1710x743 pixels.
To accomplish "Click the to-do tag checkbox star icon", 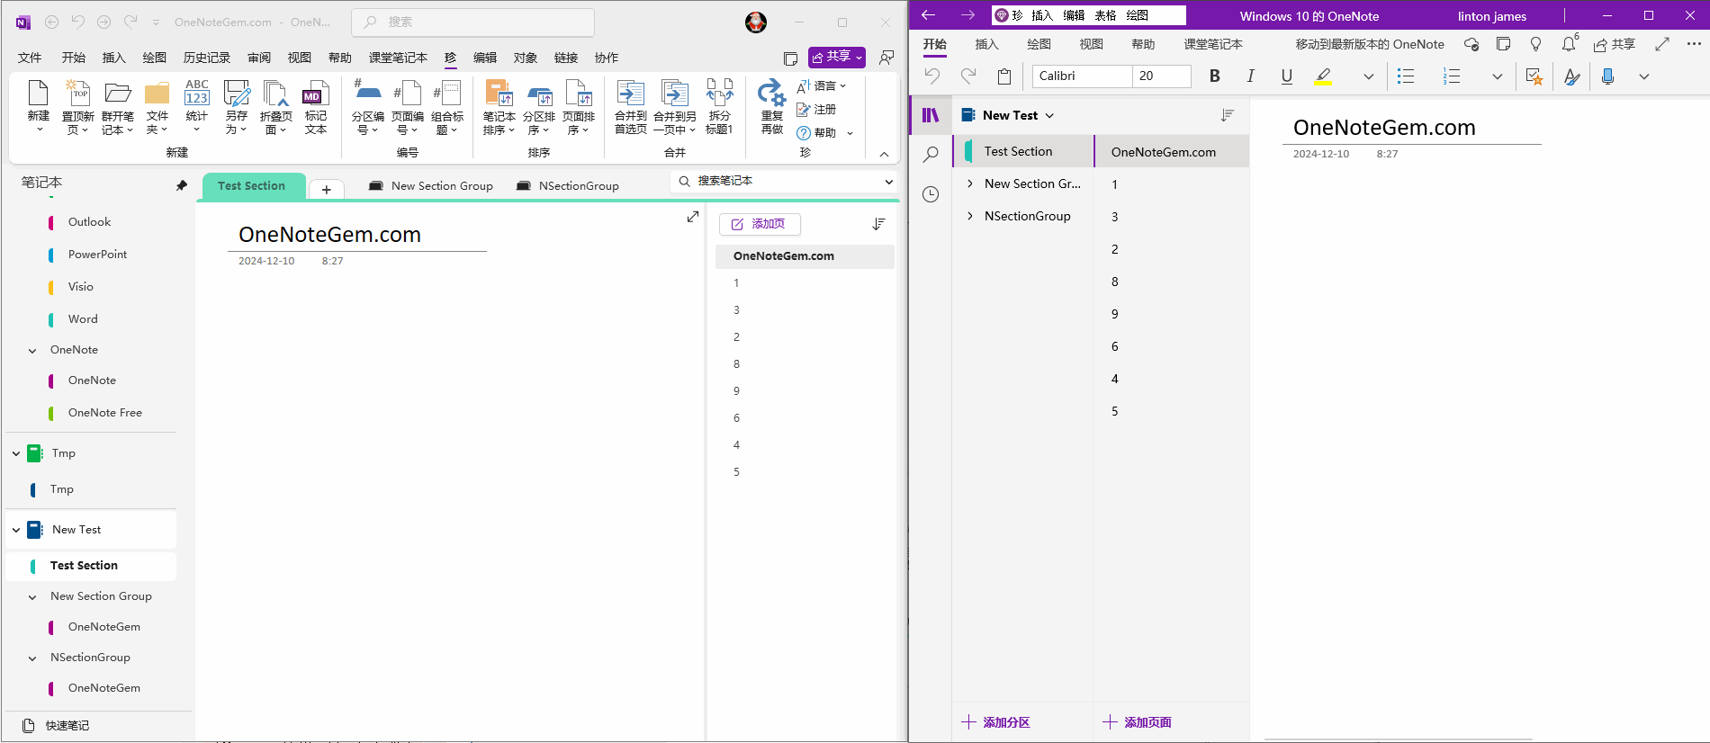I will pyautogui.click(x=1534, y=76).
